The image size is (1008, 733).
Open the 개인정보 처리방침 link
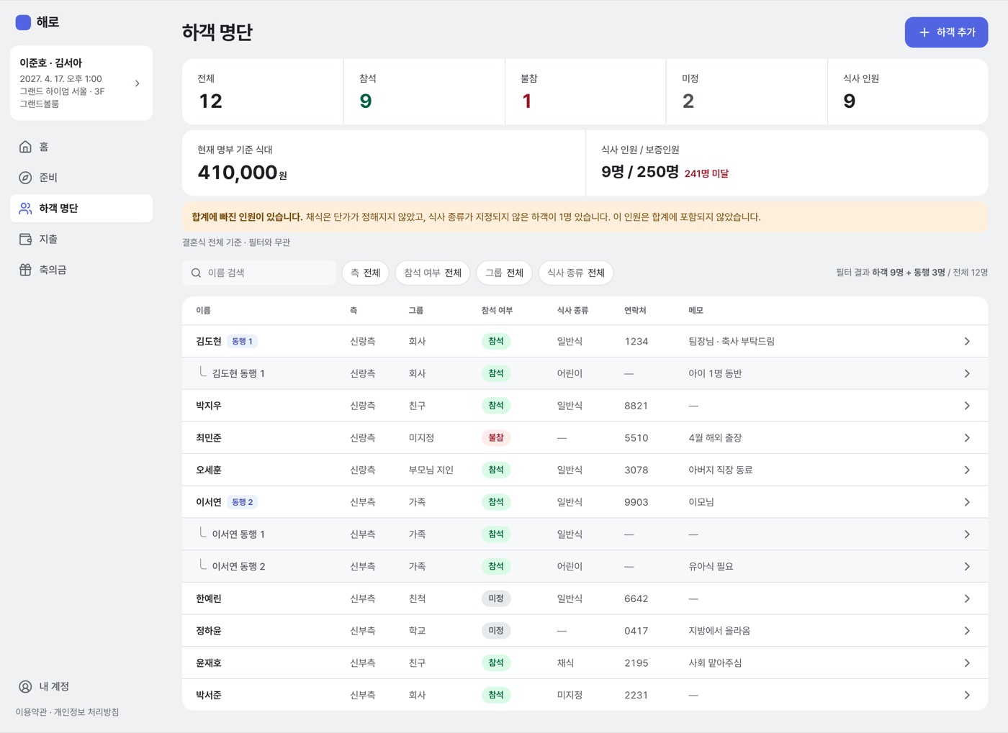[86, 712]
